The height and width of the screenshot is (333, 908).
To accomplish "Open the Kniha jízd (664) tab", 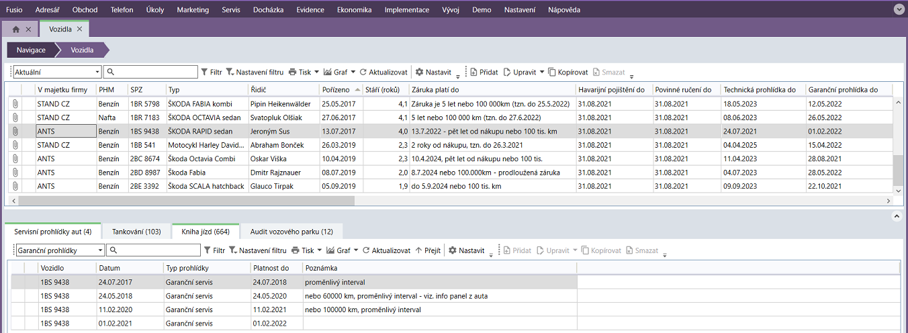I will (x=206, y=232).
